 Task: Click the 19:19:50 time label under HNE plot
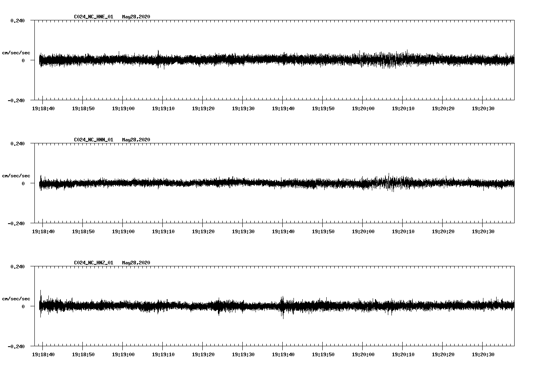pyautogui.click(x=323, y=108)
